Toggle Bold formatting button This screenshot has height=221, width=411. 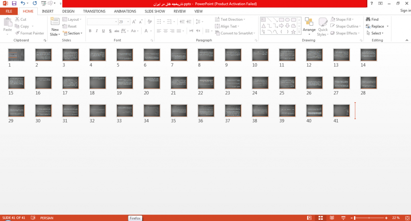pyautogui.click(x=90, y=31)
